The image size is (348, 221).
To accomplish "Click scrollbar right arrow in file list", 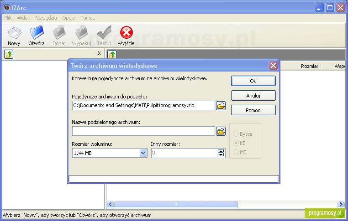I will click(341, 204).
